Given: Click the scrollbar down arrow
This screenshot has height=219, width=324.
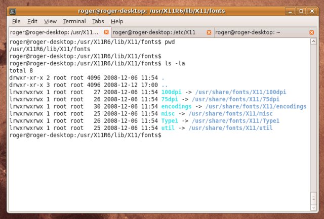Looking at the screenshot, I should (x=313, y=208).
